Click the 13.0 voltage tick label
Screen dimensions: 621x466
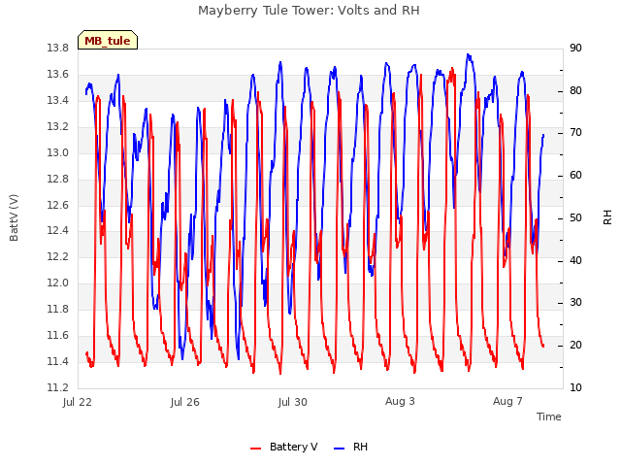(x=58, y=153)
